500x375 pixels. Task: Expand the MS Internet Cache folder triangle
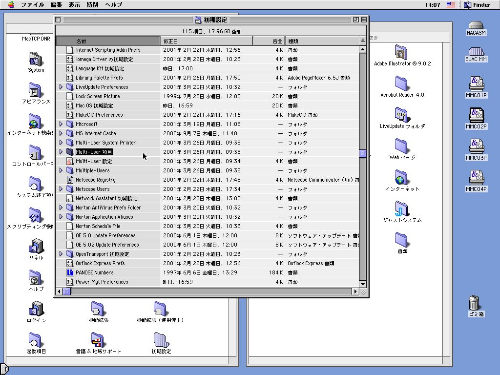click(61, 133)
